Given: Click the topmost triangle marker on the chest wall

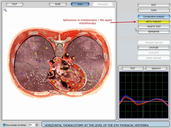Looking at the screenshot, I should point(81,31).
